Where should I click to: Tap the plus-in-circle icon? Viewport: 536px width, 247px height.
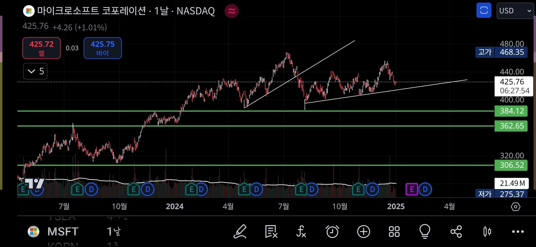364,232
